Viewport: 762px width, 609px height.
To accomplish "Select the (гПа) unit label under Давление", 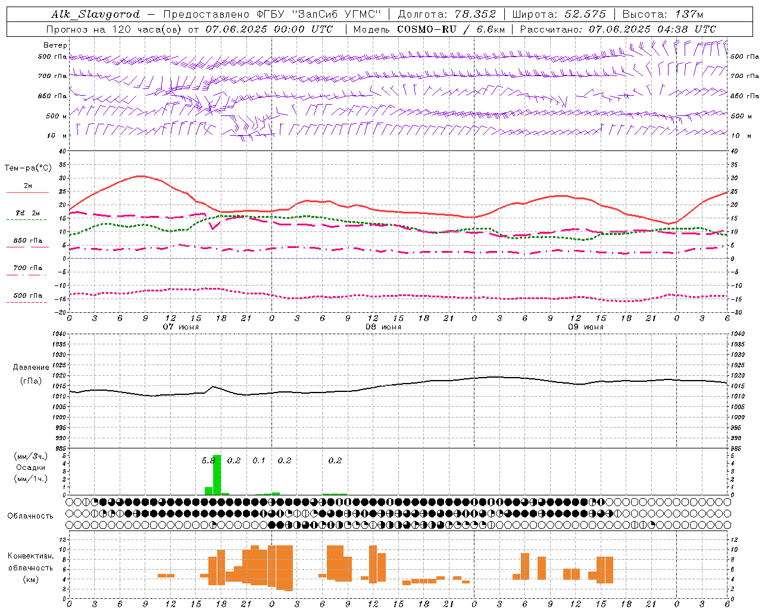I will pyautogui.click(x=31, y=381).
